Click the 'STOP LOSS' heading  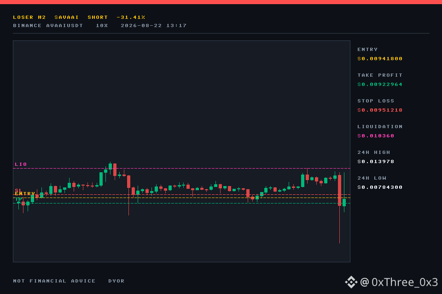click(376, 101)
